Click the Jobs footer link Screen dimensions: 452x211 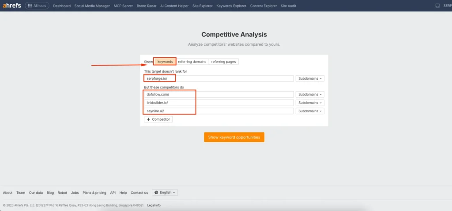coord(75,192)
